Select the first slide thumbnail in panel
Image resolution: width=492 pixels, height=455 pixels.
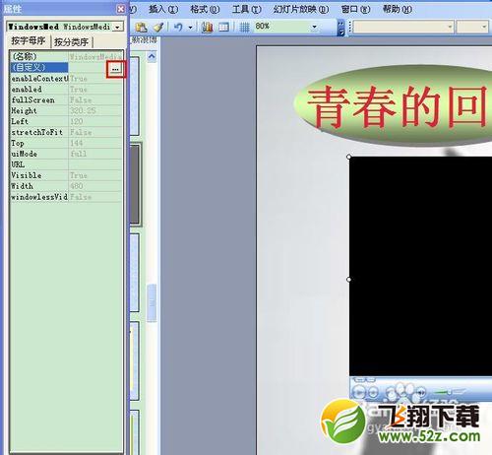click(x=135, y=96)
